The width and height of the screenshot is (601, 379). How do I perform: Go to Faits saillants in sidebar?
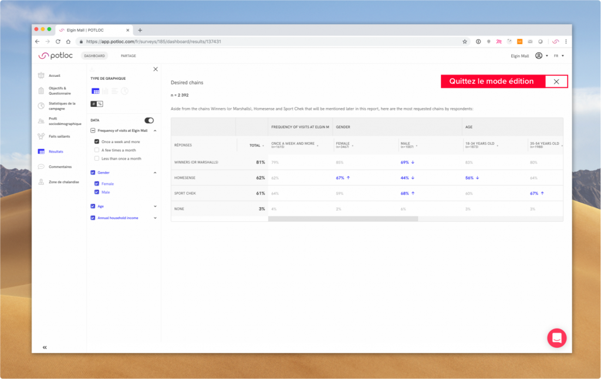(59, 137)
